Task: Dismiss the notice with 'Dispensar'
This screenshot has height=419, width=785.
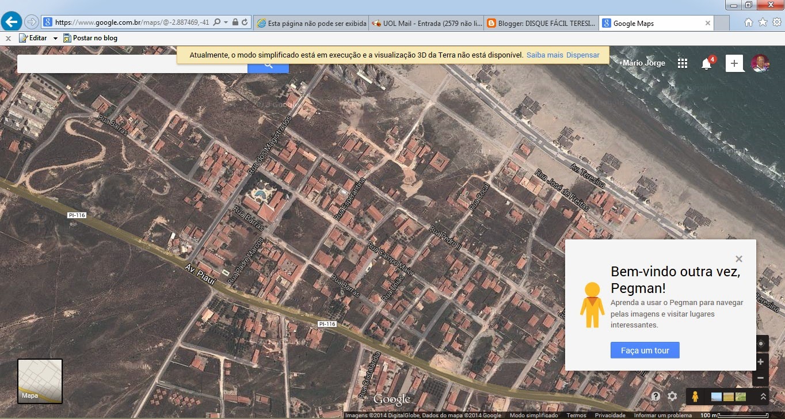Action: coord(583,55)
